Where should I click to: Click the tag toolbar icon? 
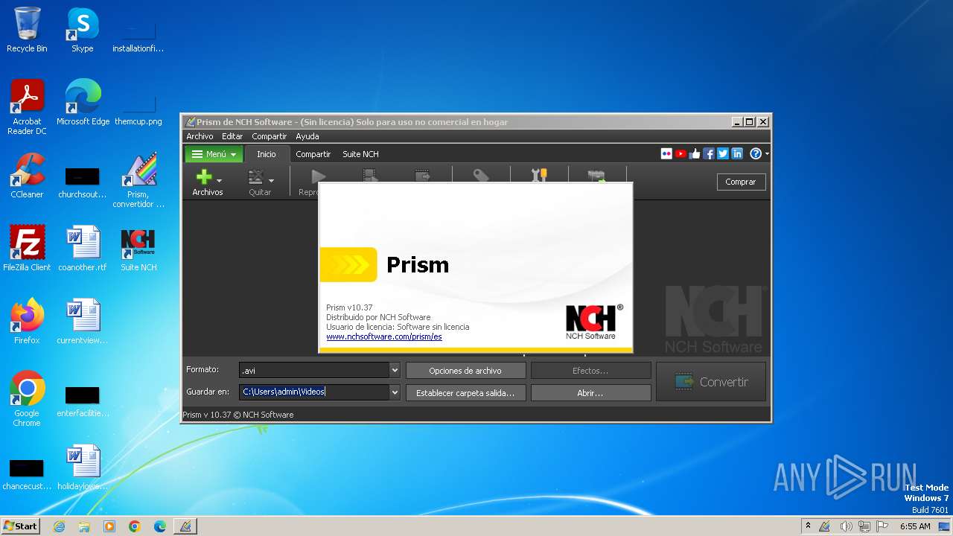(481, 176)
